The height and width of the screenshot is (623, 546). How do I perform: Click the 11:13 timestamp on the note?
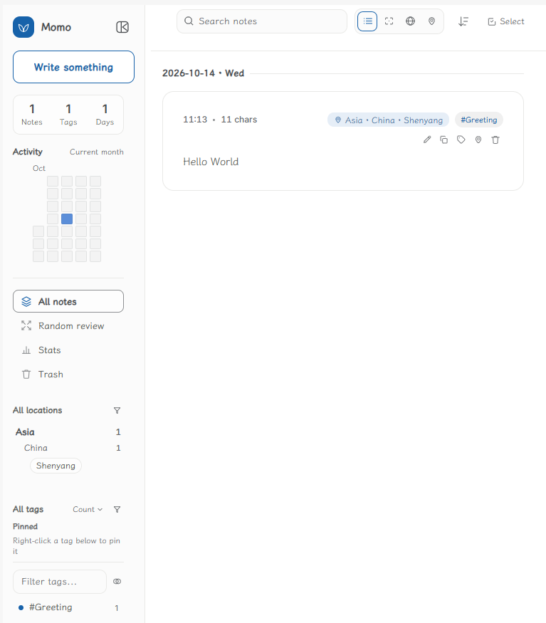tap(195, 119)
